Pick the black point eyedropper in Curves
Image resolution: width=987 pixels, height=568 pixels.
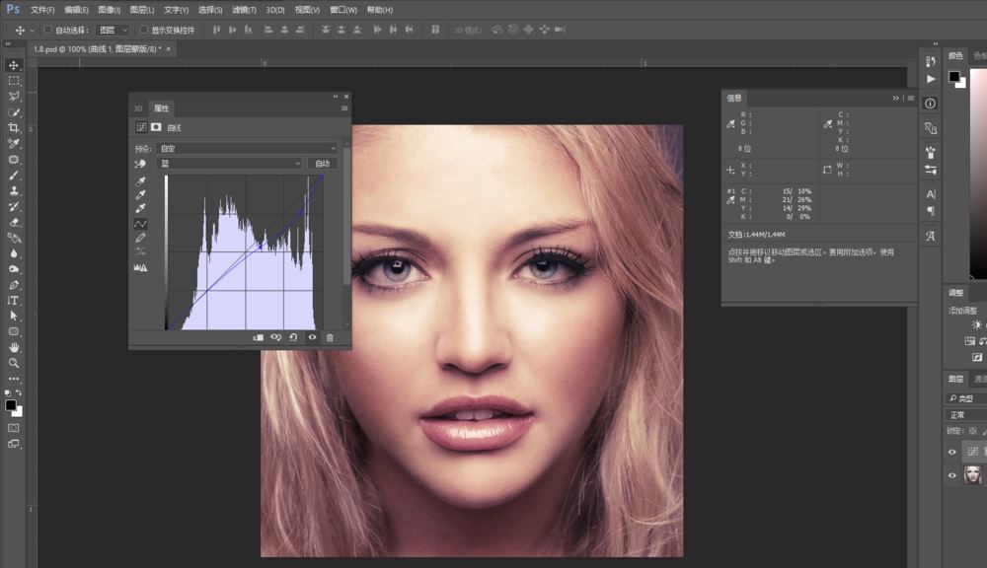click(140, 181)
